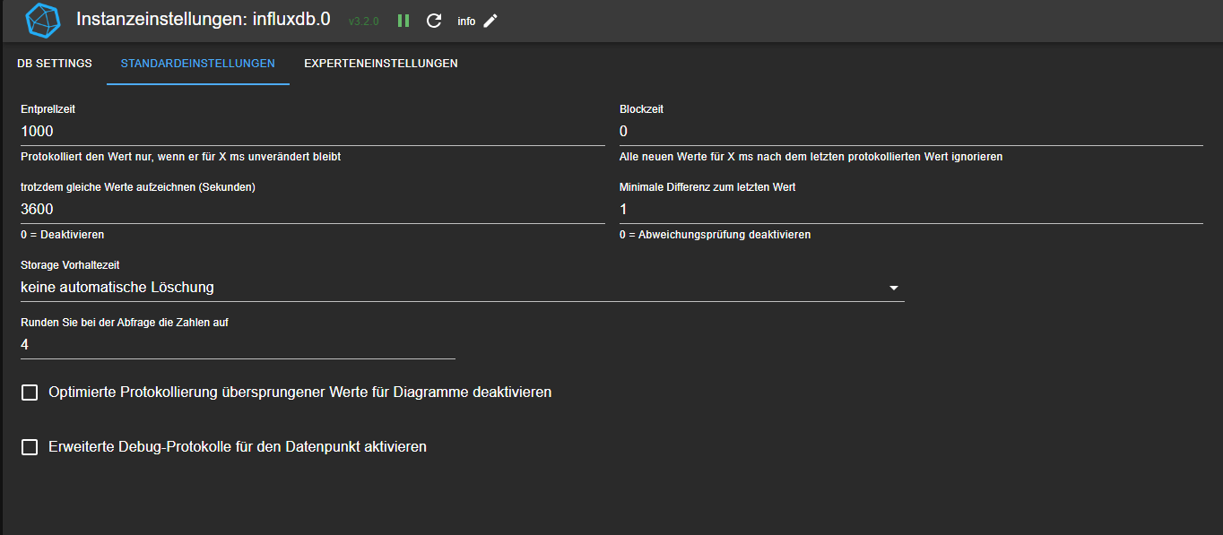Click the reload circular arrow icon

point(434,20)
